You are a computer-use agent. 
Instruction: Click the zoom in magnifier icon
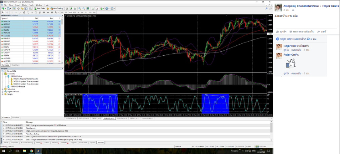(80, 8)
